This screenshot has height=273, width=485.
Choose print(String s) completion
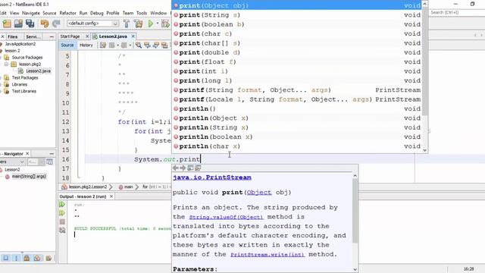[x=297, y=15]
